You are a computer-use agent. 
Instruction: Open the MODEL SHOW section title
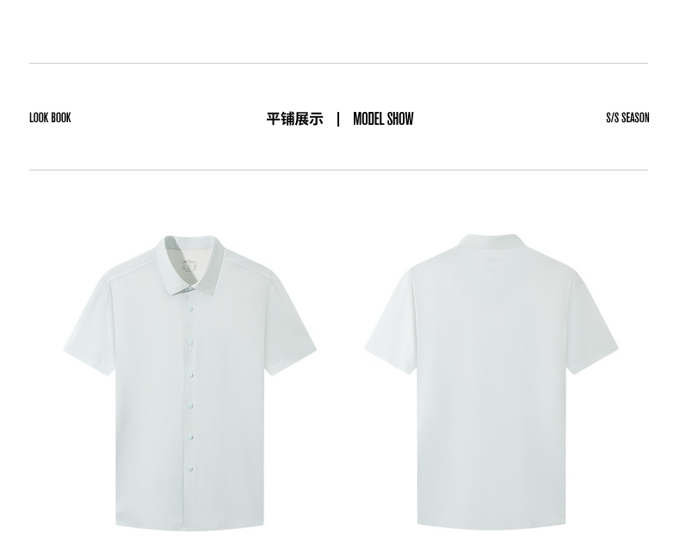383,119
